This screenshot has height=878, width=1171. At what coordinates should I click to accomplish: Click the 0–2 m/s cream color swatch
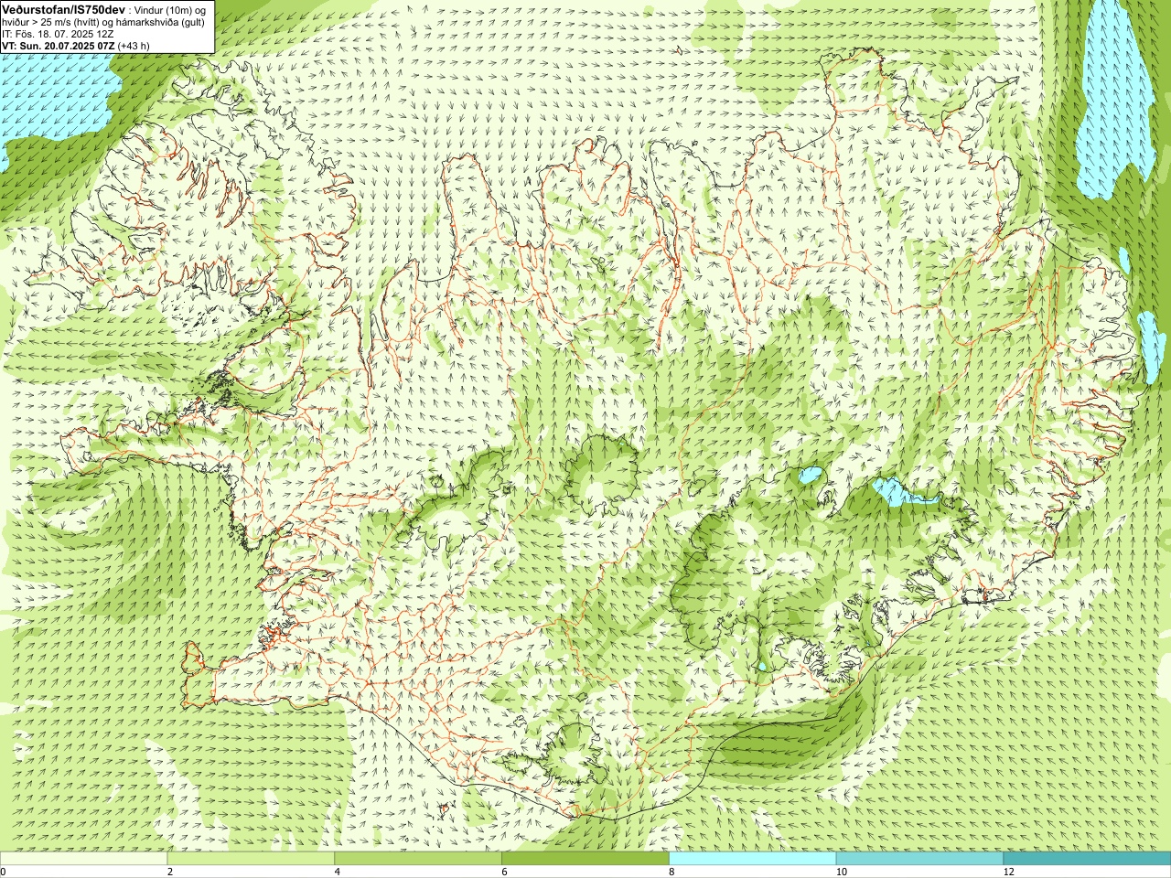coord(83,859)
